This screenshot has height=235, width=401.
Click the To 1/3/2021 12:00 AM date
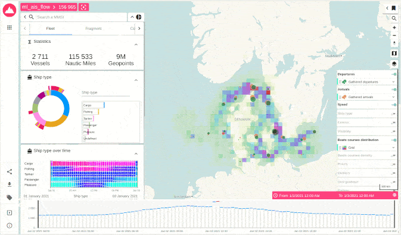pyautogui.click(x=356, y=195)
